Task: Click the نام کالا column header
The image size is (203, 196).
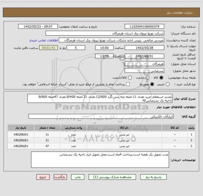Action: (124, 128)
